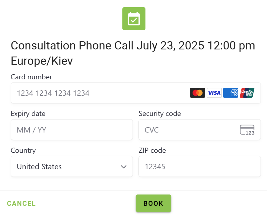267x215 pixels.
Task: Click the Security code CVC field
Action: pyautogui.click(x=183, y=130)
